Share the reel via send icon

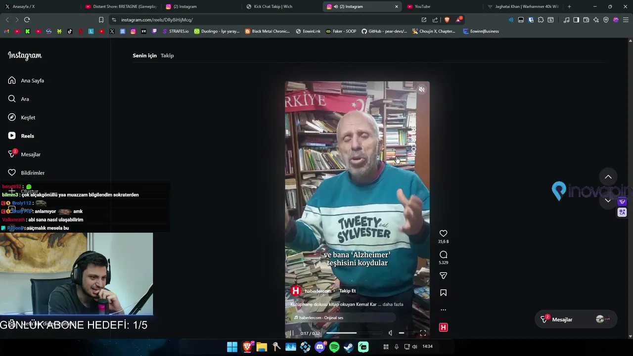(x=443, y=275)
